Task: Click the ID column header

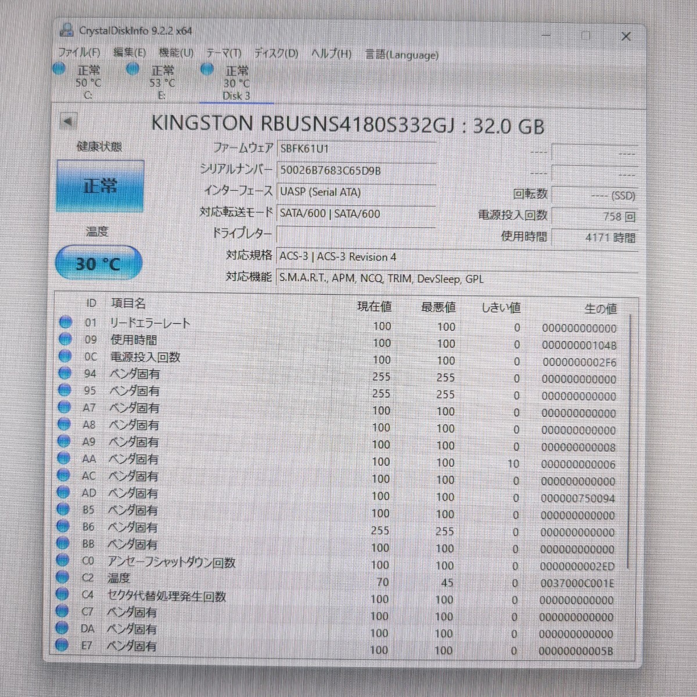Action: pyautogui.click(x=91, y=303)
